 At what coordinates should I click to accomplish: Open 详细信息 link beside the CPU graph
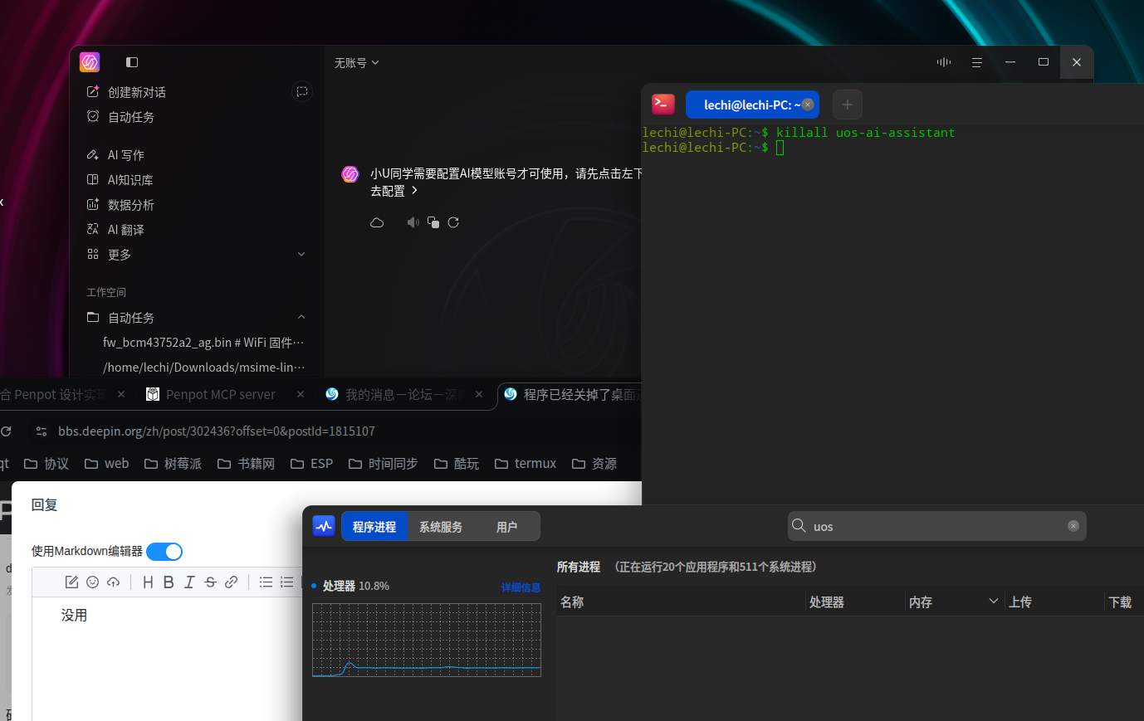pyautogui.click(x=521, y=587)
